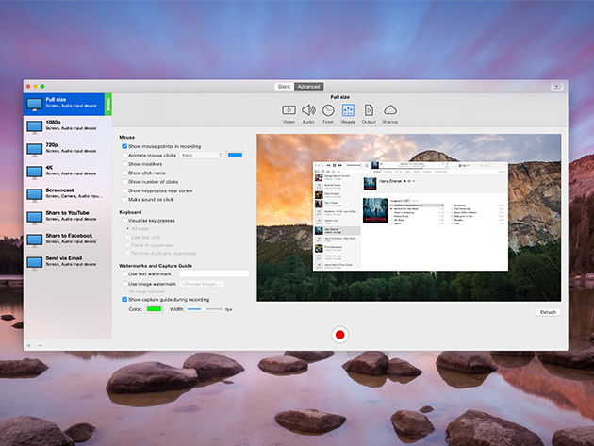Click the Detach button
Screen dimensions: 594x446
point(548,311)
